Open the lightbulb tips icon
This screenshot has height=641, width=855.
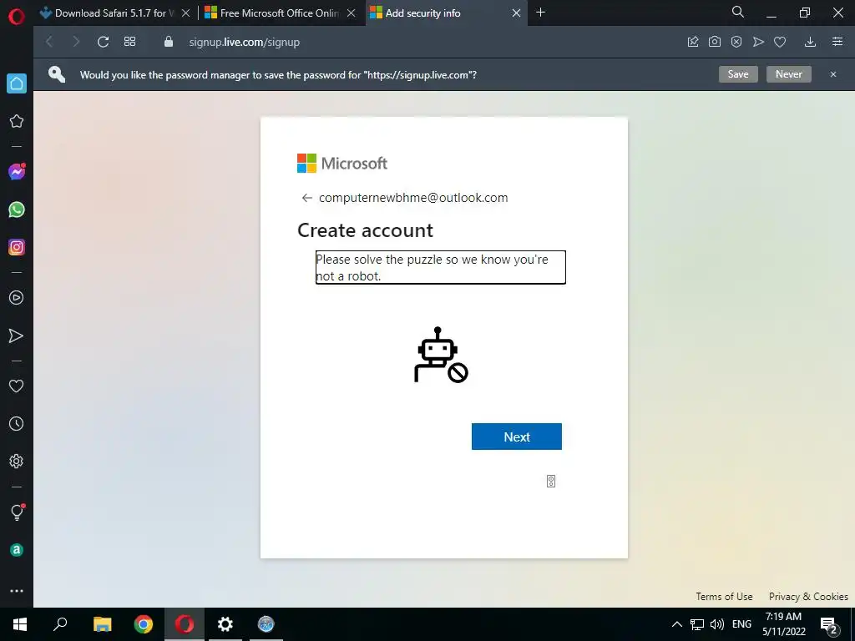pos(17,512)
